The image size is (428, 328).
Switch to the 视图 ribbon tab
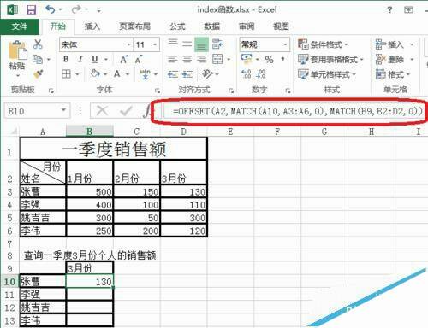(281, 26)
